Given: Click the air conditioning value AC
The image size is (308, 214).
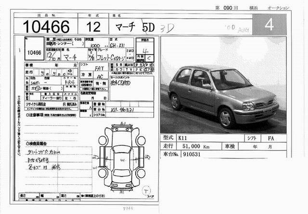Looking at the screenshot, I should coord(100,77).
